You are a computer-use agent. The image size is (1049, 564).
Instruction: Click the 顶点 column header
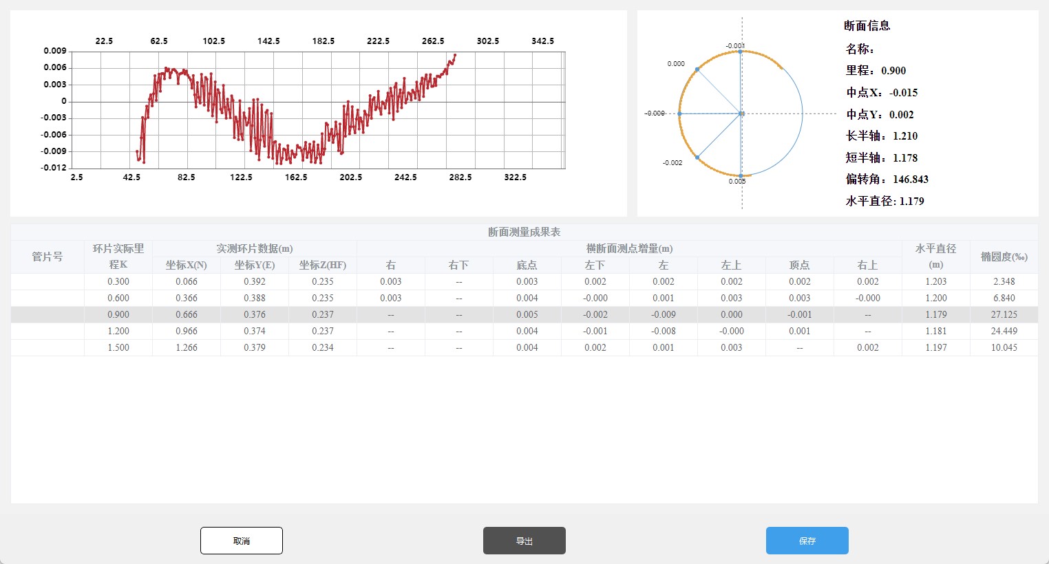(799, 265)
